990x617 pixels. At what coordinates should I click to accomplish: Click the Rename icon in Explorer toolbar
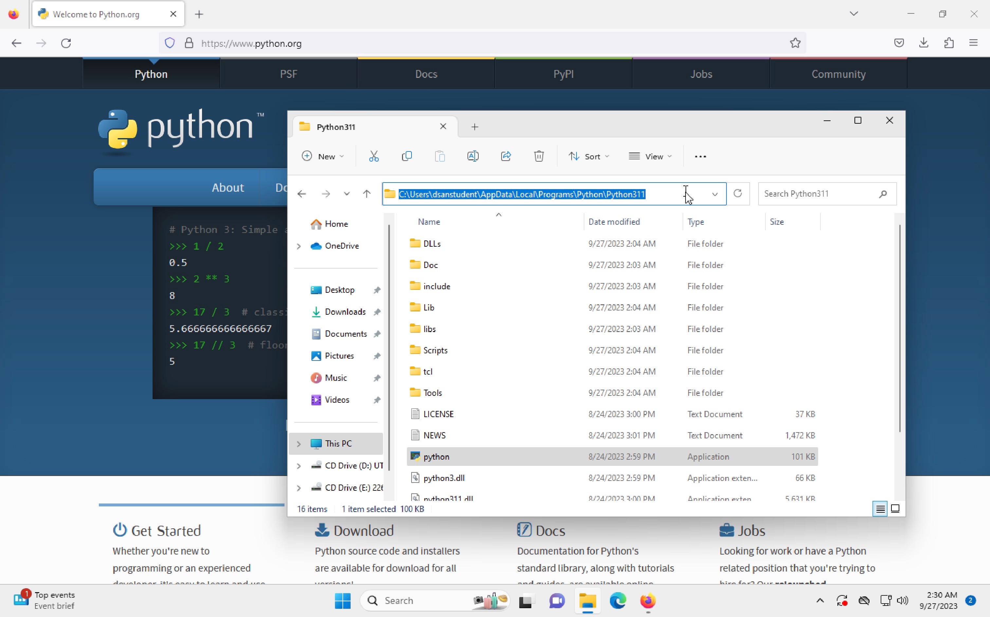coord(473,156)
